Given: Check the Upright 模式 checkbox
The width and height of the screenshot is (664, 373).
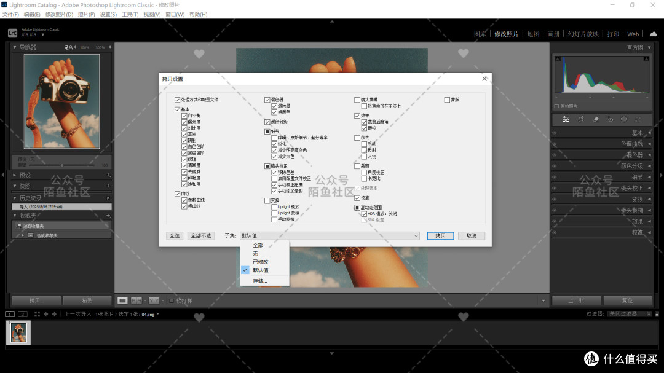Looking at the screenshot, I should pyautogui.click(x=274, y=207).
